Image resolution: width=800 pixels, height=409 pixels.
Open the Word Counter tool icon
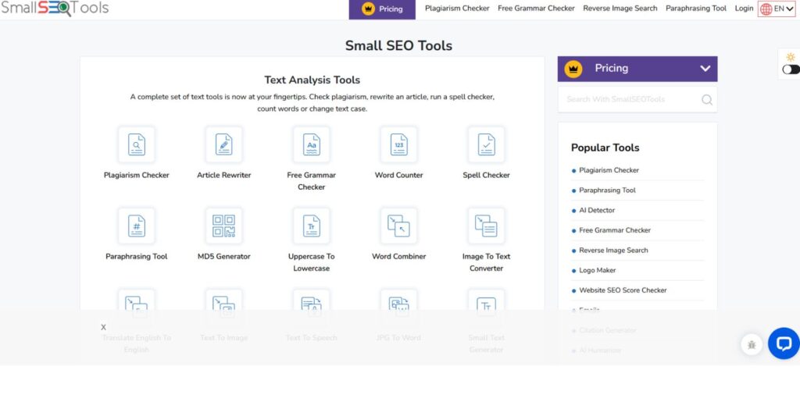click(x=399, y=145)
